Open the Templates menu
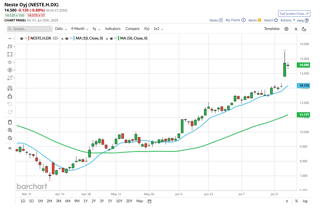The image size is (323, 210). 272,29
